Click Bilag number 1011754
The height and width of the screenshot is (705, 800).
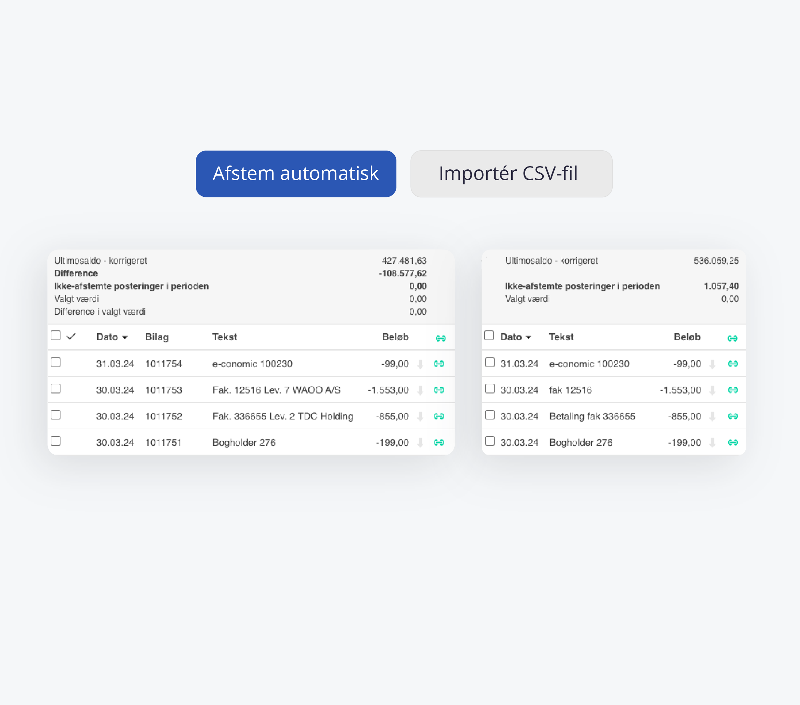point(164,364)
